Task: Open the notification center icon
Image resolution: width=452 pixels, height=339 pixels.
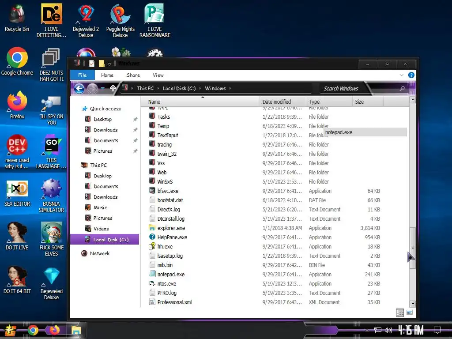Action: click(x=437, y=330)
